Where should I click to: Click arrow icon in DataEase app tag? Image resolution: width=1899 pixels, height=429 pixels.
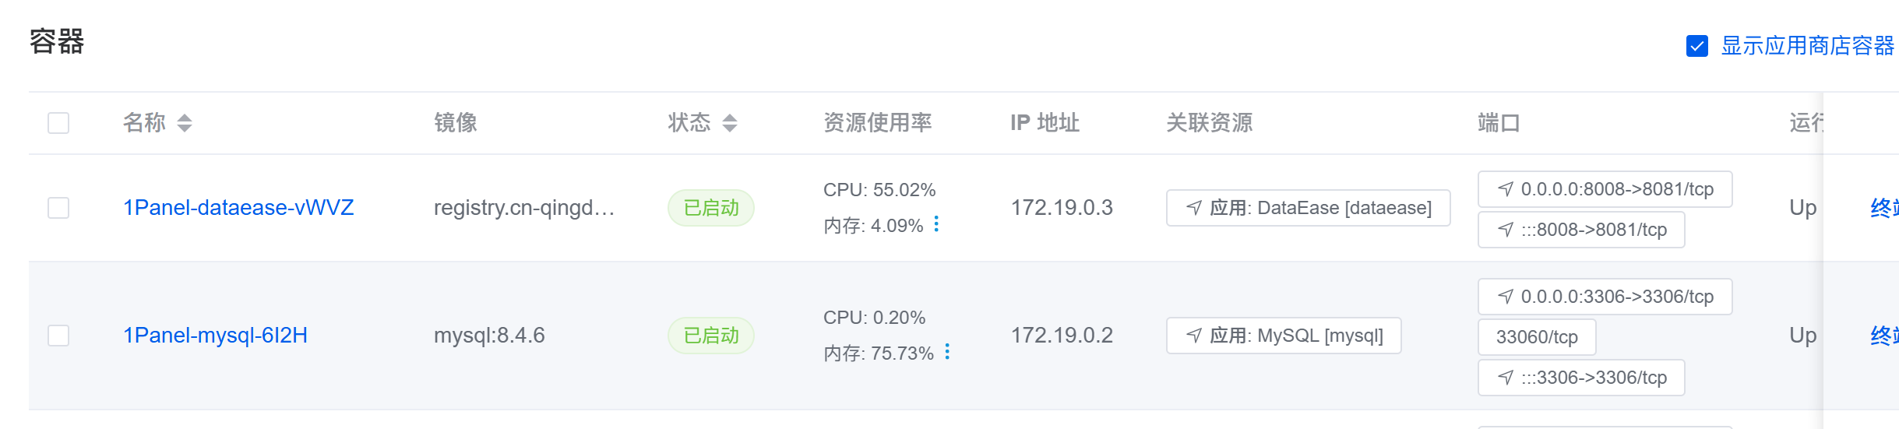(x=1194, y=208)
